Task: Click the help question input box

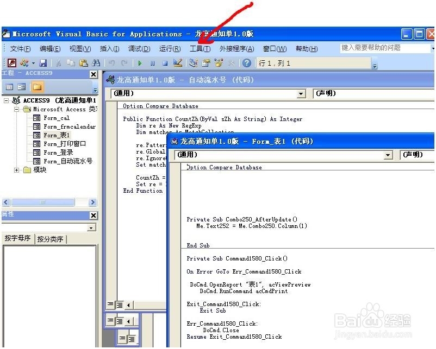Action: [384, 48]
